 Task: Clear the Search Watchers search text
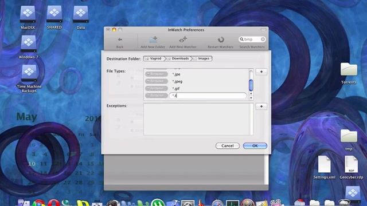(x=263, y=39)
